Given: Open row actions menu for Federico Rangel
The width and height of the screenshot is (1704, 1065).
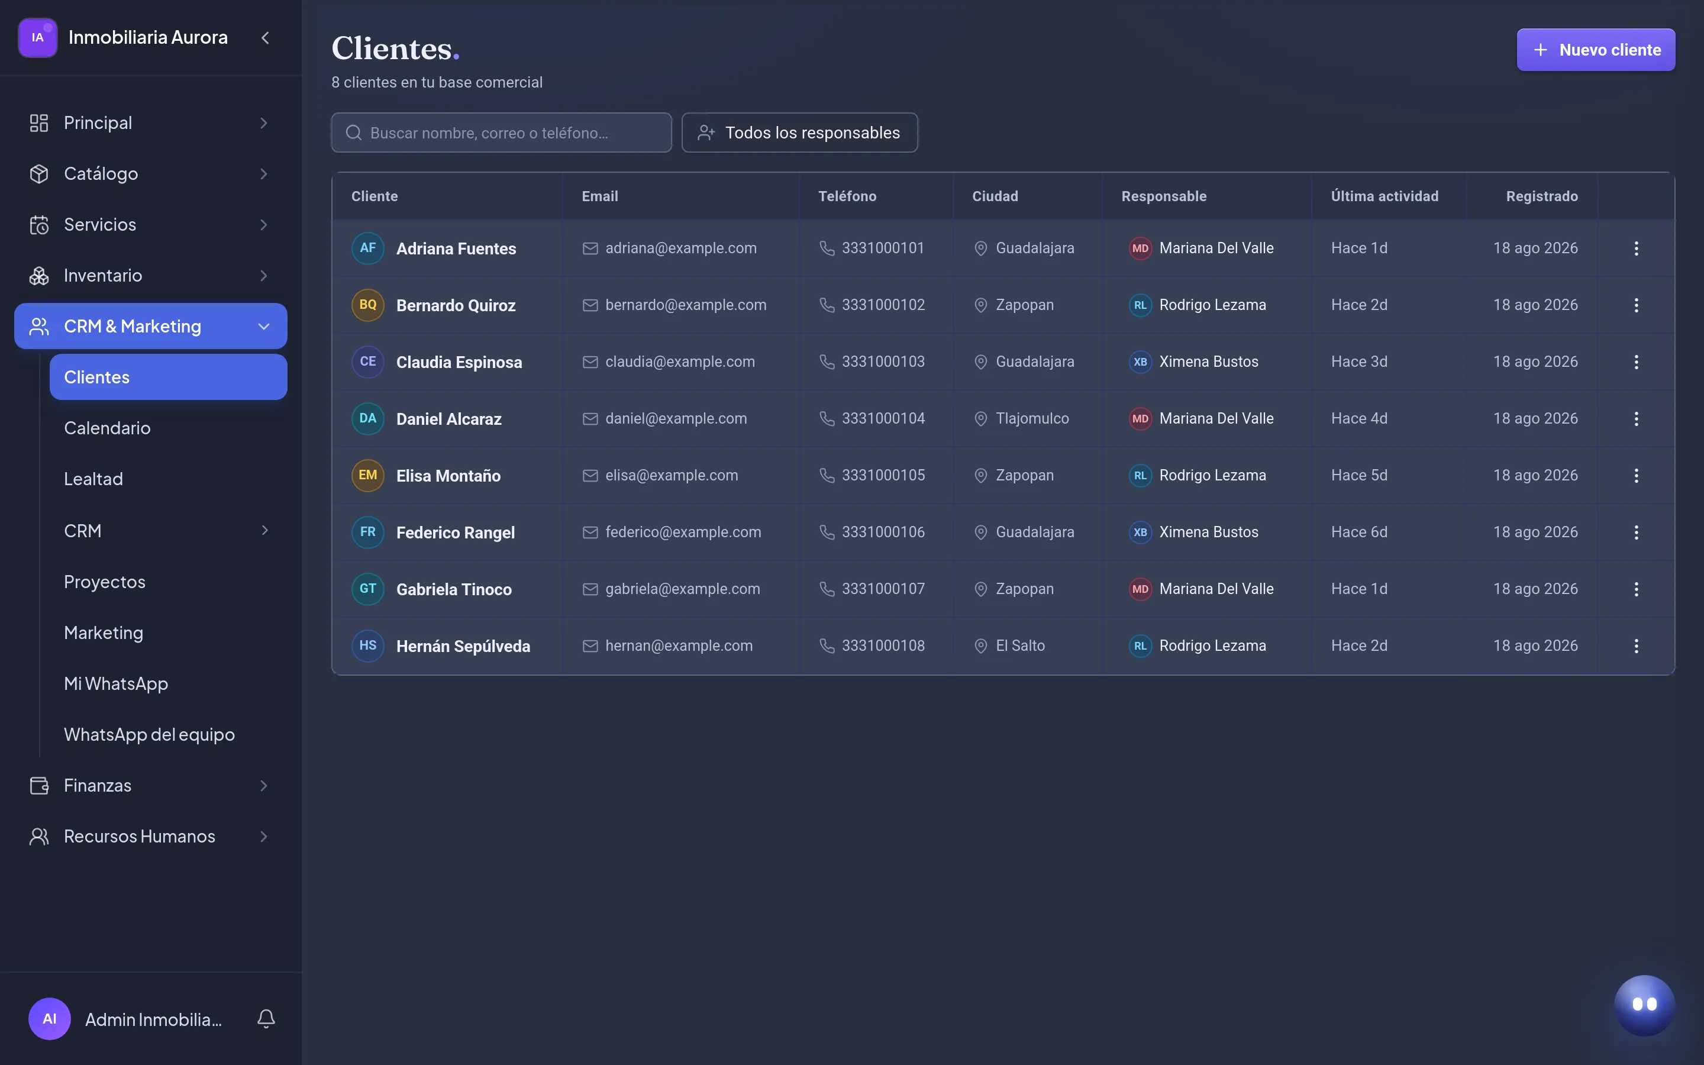Looking at the screenshot, I should point(1637,532).
